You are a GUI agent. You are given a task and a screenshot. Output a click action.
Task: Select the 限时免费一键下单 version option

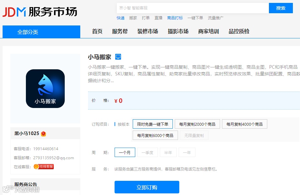point(153,124)
